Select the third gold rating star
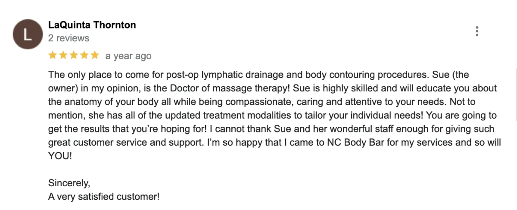517x210 pixels. pyautogui.click(x=74, y=55)
